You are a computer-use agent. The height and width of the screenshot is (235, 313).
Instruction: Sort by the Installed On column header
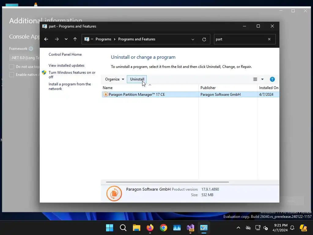[x=268, y=88]
